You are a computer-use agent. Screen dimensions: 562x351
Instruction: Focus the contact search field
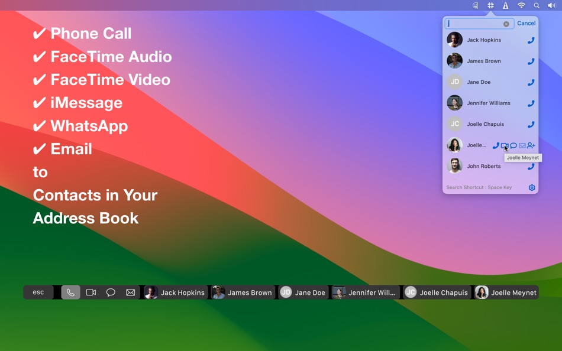[479, 24]
